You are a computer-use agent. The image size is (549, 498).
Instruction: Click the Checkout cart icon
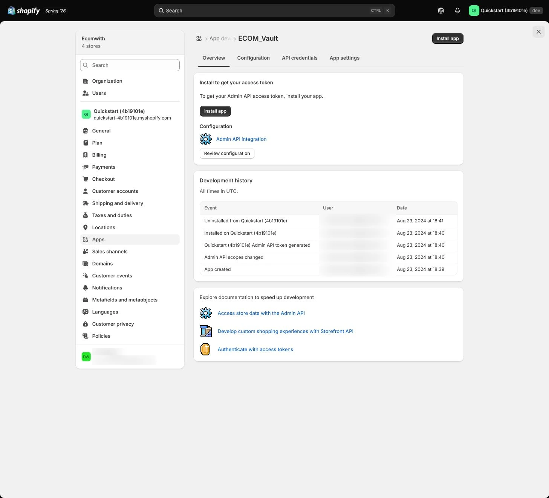pos(86,179)
